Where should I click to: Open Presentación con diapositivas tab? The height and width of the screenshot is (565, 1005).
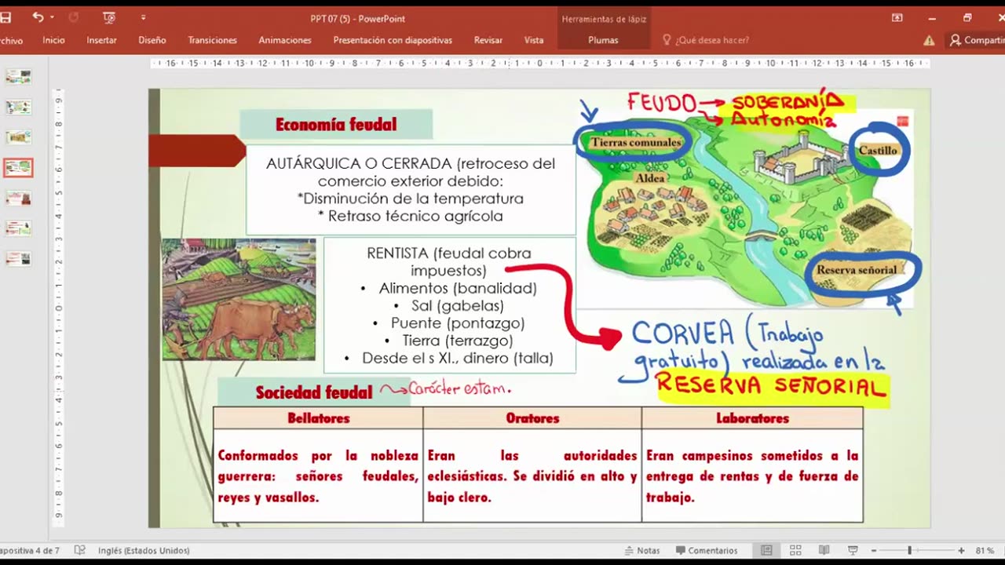(x=393, y=40)
